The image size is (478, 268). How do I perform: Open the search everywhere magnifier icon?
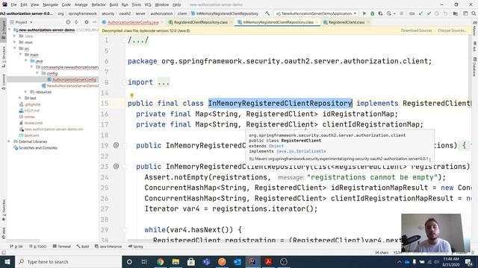click(474, 13)
